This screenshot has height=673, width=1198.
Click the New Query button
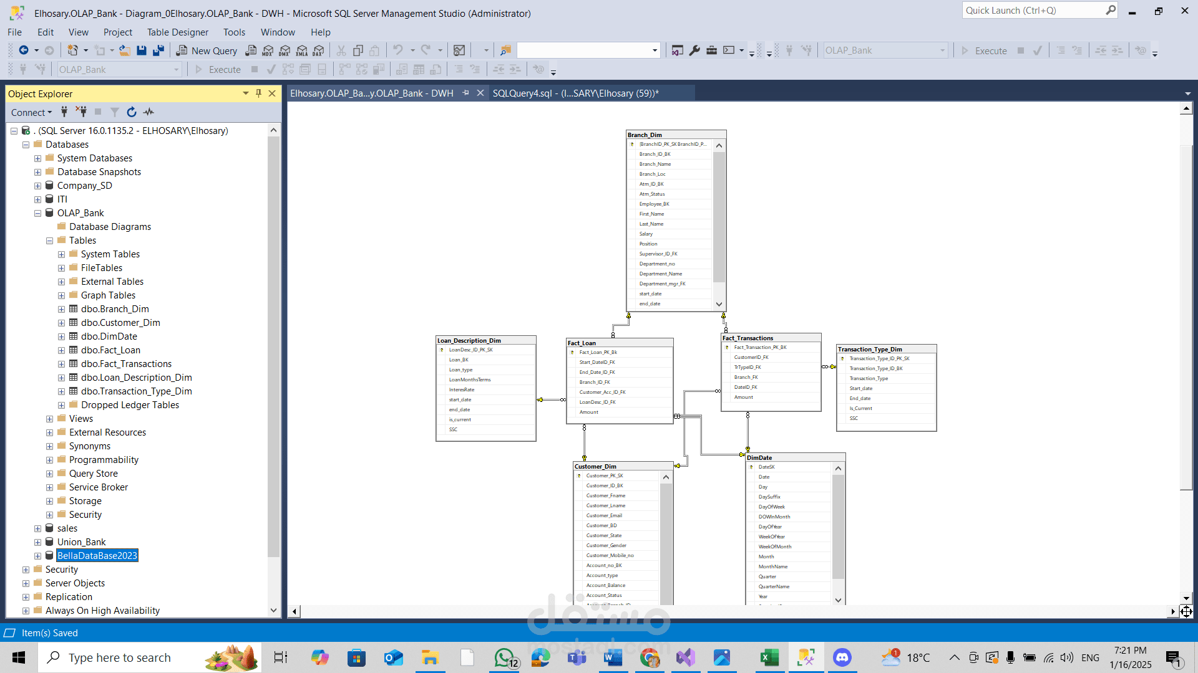207,50
